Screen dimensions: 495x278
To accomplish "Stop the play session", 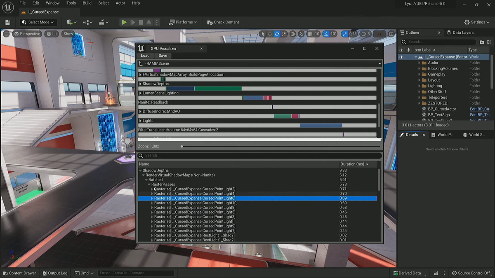I will [141, 22].
